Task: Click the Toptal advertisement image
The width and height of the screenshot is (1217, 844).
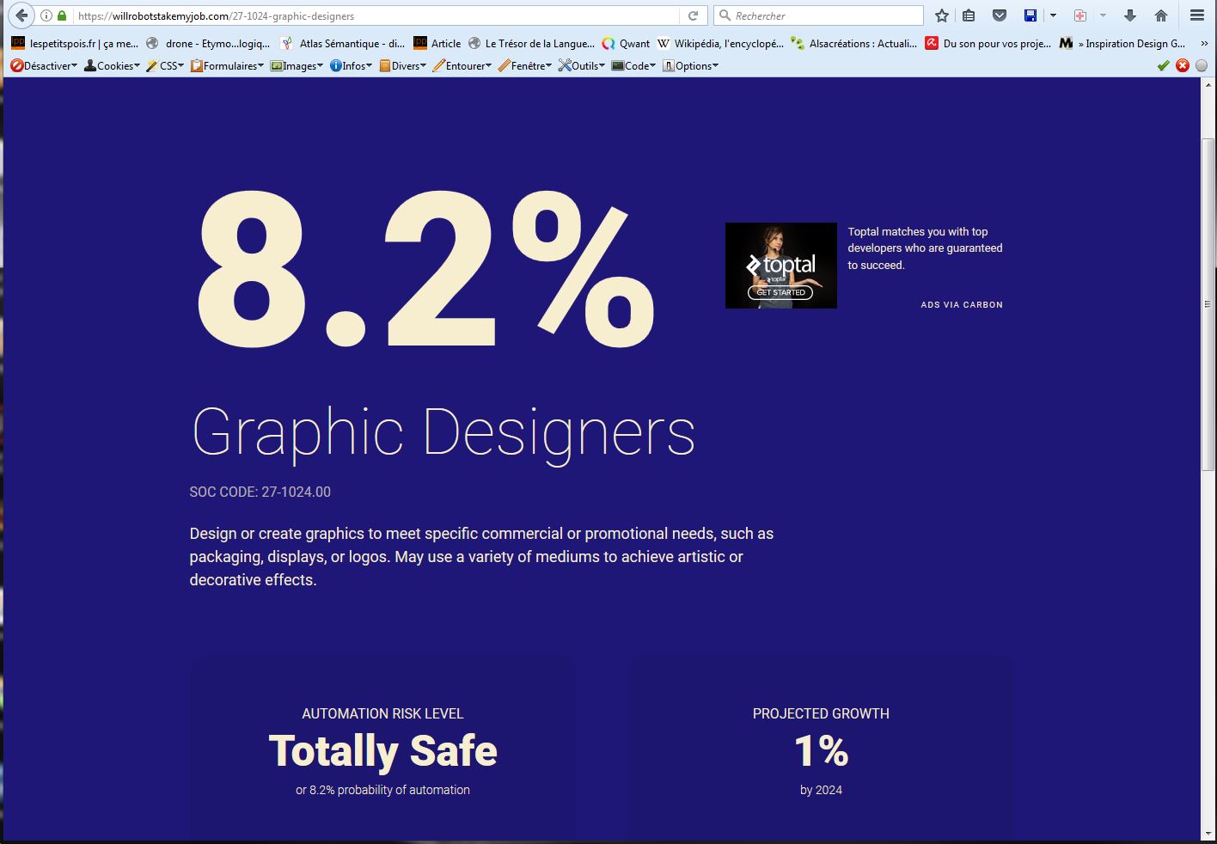Action: (x=780, y=266)
